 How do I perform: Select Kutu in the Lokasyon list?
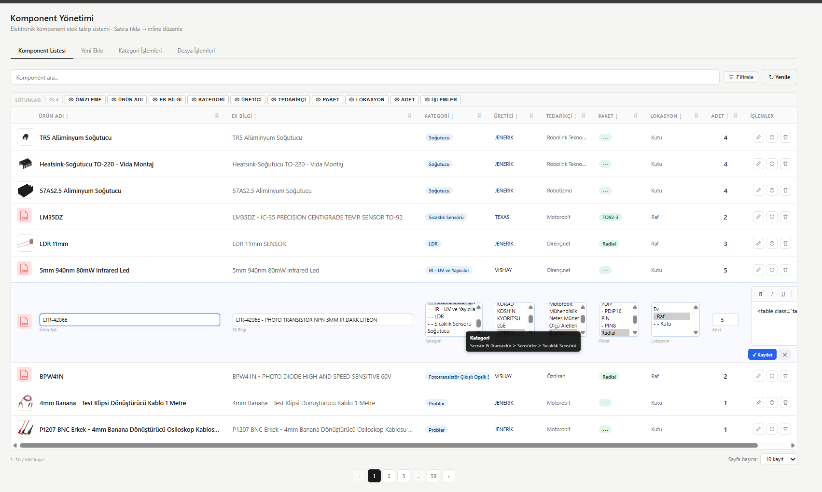(666, 324)
